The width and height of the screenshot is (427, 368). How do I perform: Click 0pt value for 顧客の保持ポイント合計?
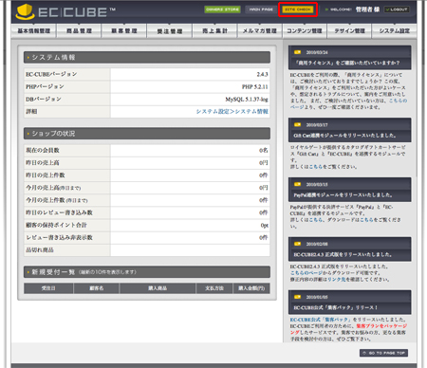265,225
